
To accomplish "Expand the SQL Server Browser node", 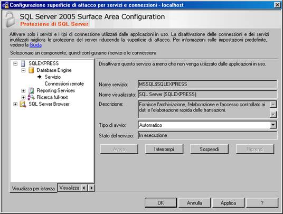I will [15, 104].
